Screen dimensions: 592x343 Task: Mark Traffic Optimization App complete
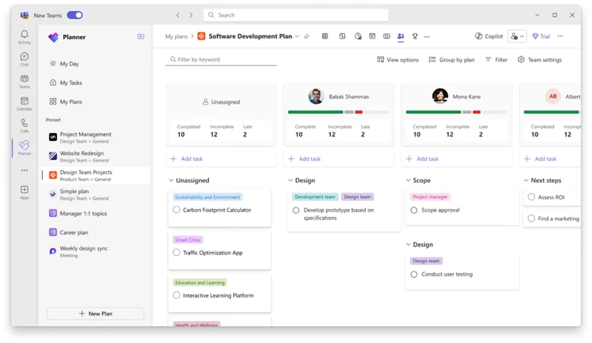pos(176,252)
